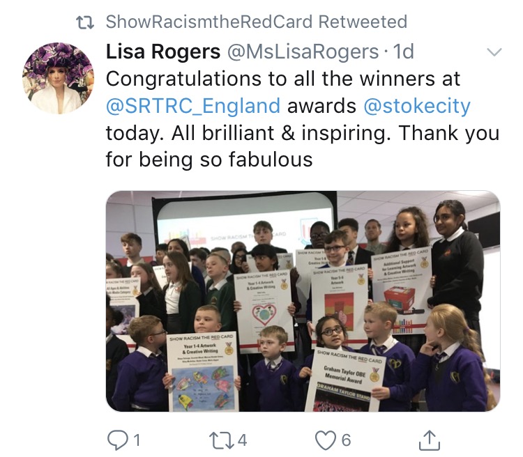The image size is (523, 457).
Task: Open the tweet options chevron menu
Action: tap(494, 52)
